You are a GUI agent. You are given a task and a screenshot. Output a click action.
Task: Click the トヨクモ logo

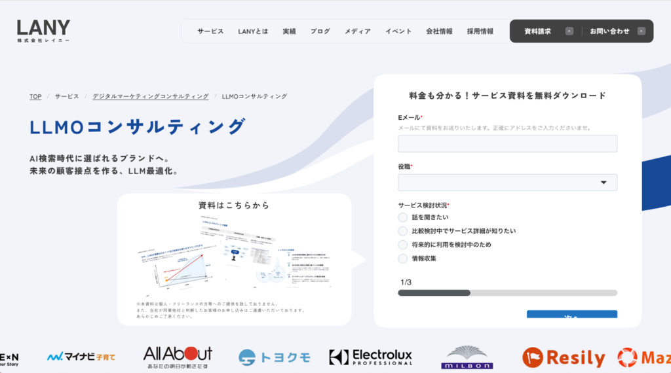click(274, 357)
